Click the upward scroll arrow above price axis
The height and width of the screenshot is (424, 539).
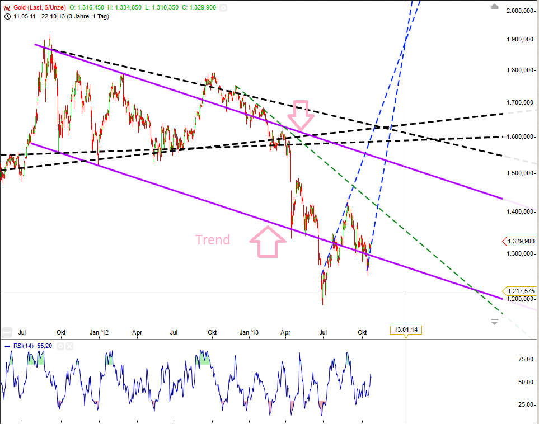(x=493, y=6)
